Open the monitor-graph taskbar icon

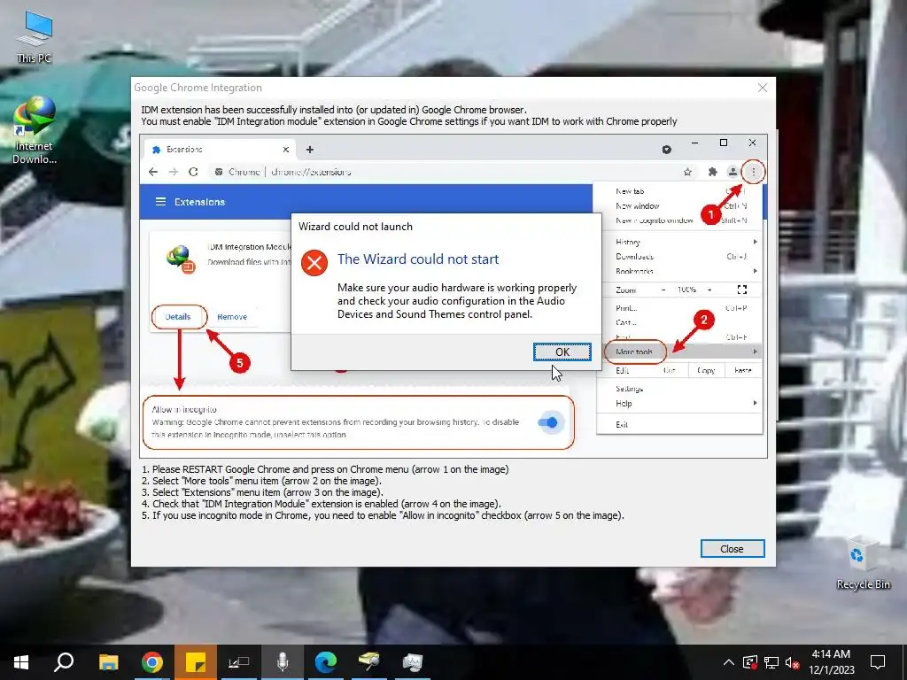(413, 662)
